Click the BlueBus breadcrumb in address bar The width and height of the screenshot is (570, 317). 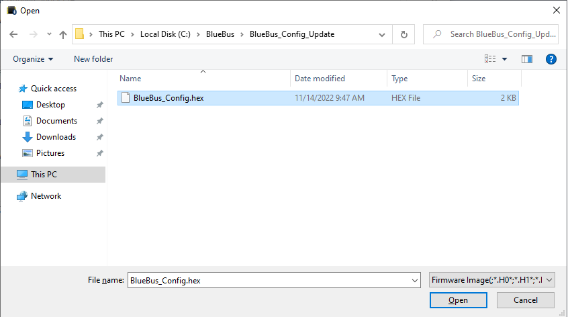(220, 34)
